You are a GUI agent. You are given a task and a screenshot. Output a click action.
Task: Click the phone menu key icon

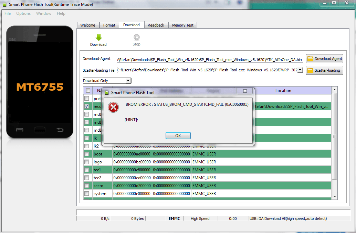coord(20,130)
